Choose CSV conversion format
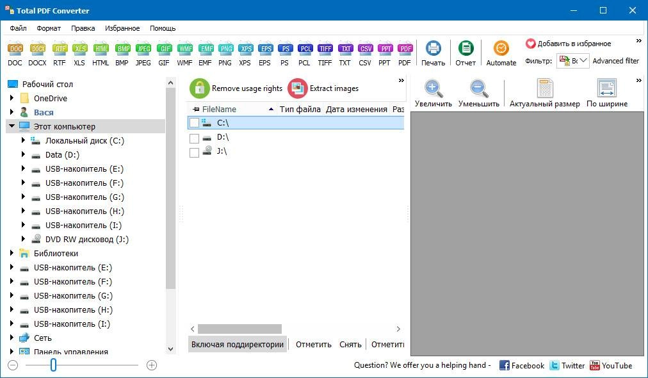 click(366, 54)
